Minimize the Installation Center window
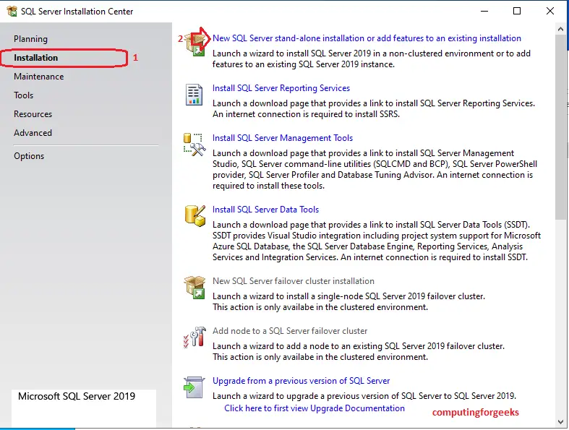This screenshot has height=430, width=569. (484, 12)
